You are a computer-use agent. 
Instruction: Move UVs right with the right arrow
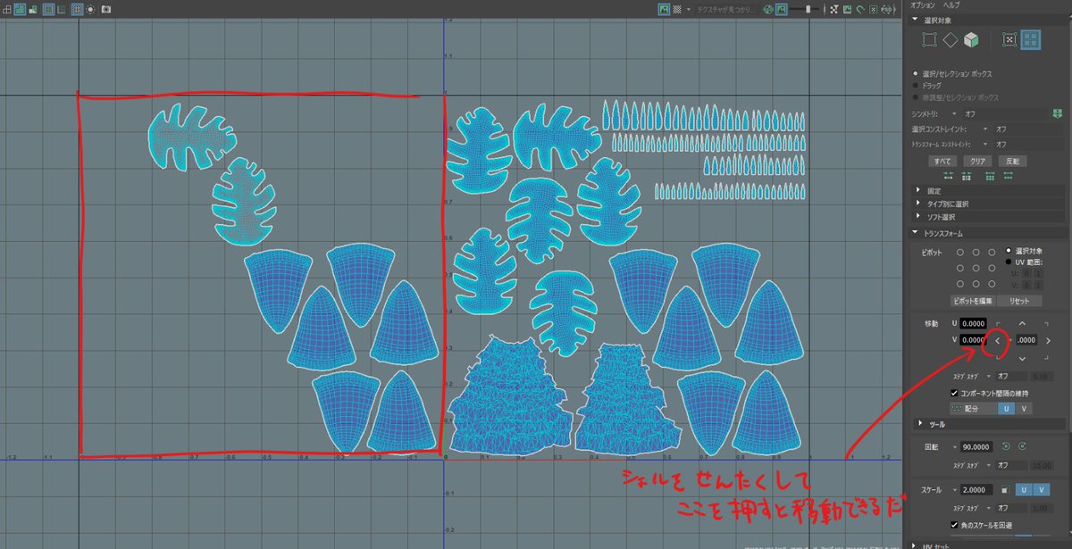click(1048, 340)
